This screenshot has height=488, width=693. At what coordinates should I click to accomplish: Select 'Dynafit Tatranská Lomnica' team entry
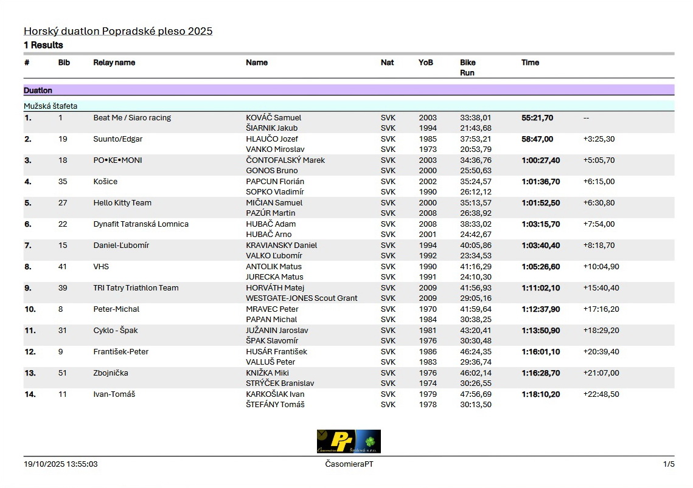[141, 224]
